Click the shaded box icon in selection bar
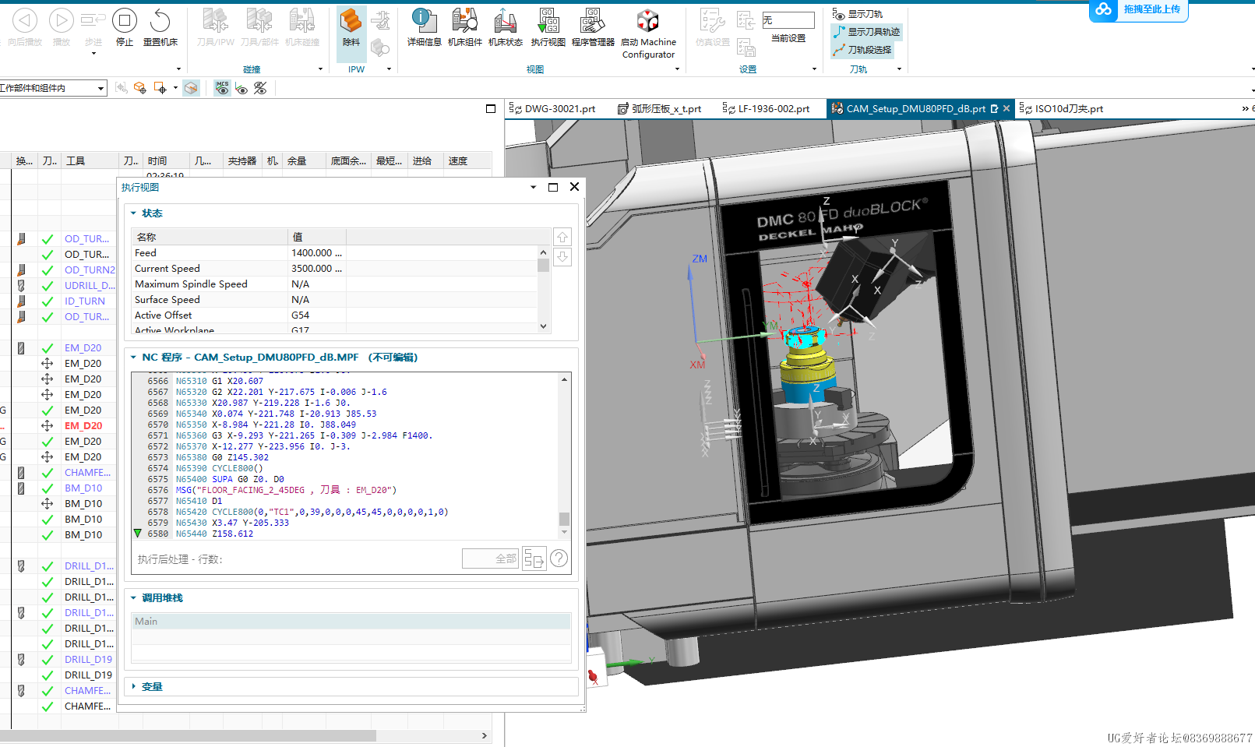1255x747 pixels. (x=191, y=88)
